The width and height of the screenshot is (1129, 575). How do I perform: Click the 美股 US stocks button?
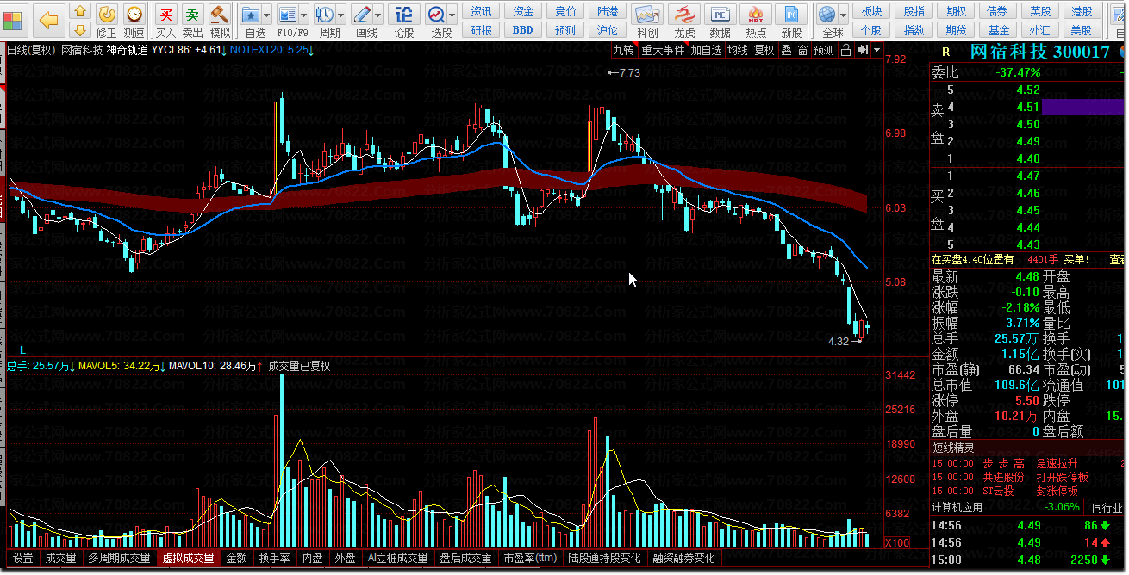1082,30
